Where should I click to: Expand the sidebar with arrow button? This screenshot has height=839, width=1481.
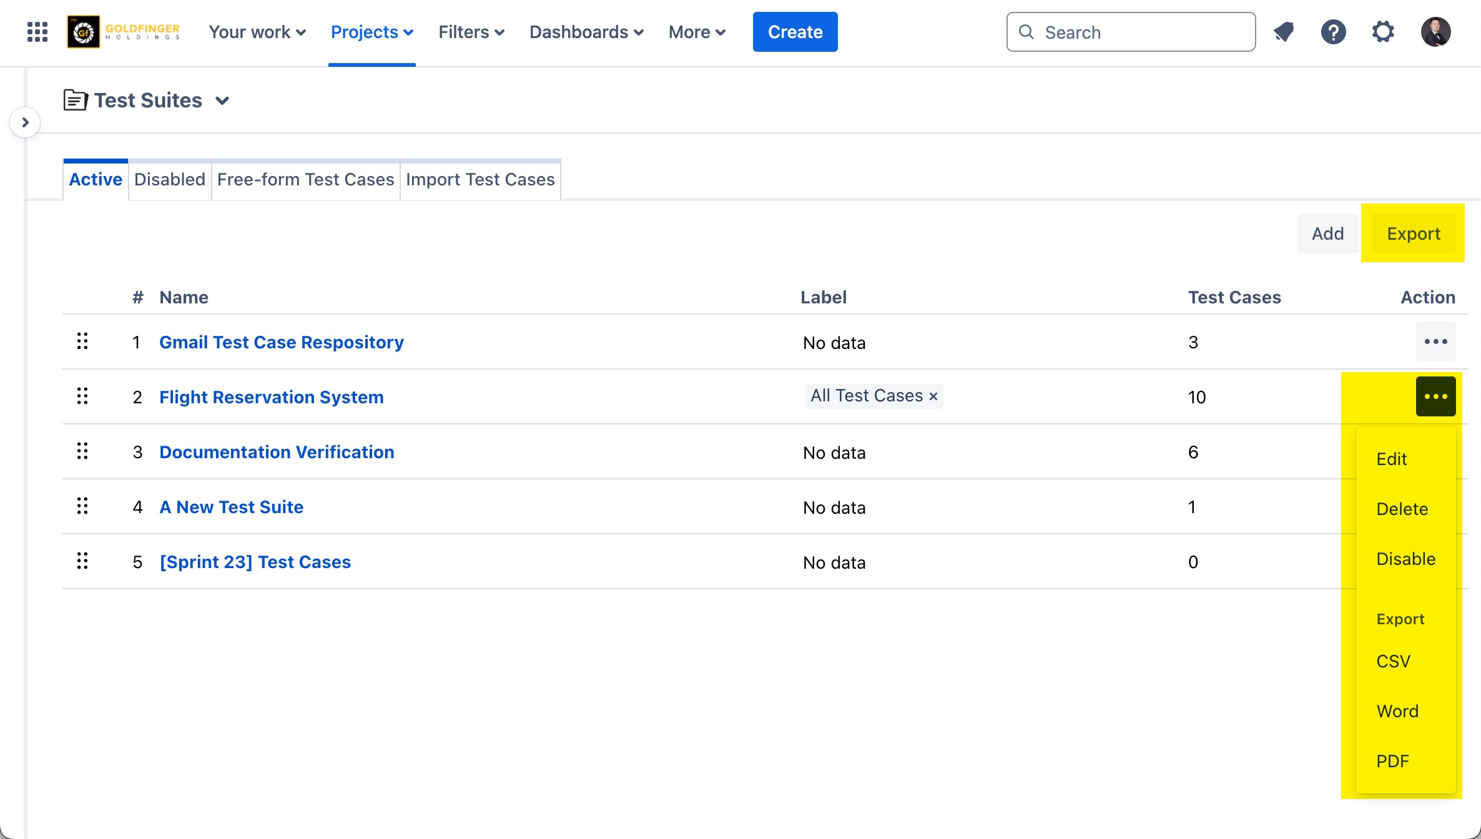(x=26, y=122)
